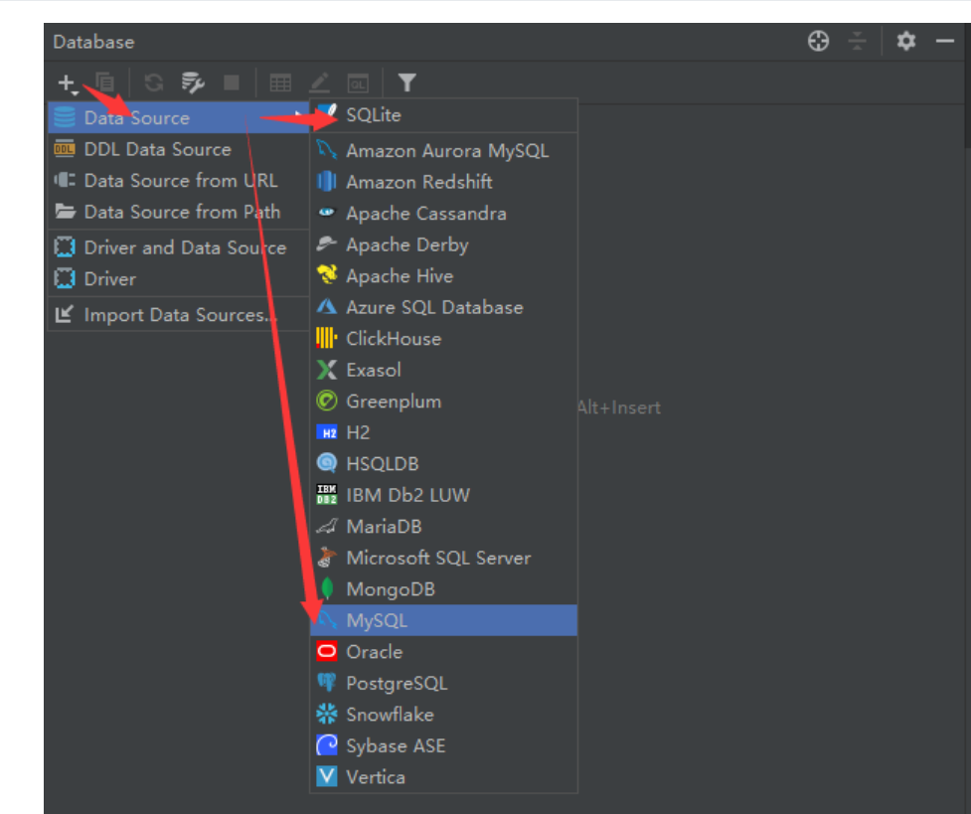Open the New (+) add menu
This screenshot has height=814, width=971.
coord(67,82)
